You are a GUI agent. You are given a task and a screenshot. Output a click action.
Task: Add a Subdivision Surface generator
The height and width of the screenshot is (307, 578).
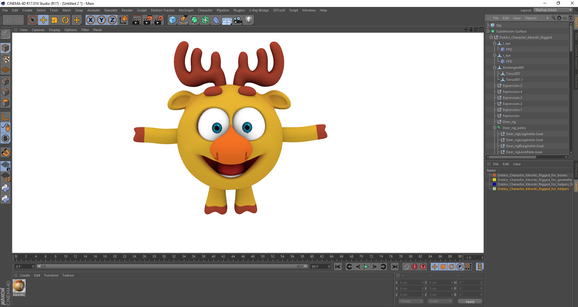tap(194, 20)
